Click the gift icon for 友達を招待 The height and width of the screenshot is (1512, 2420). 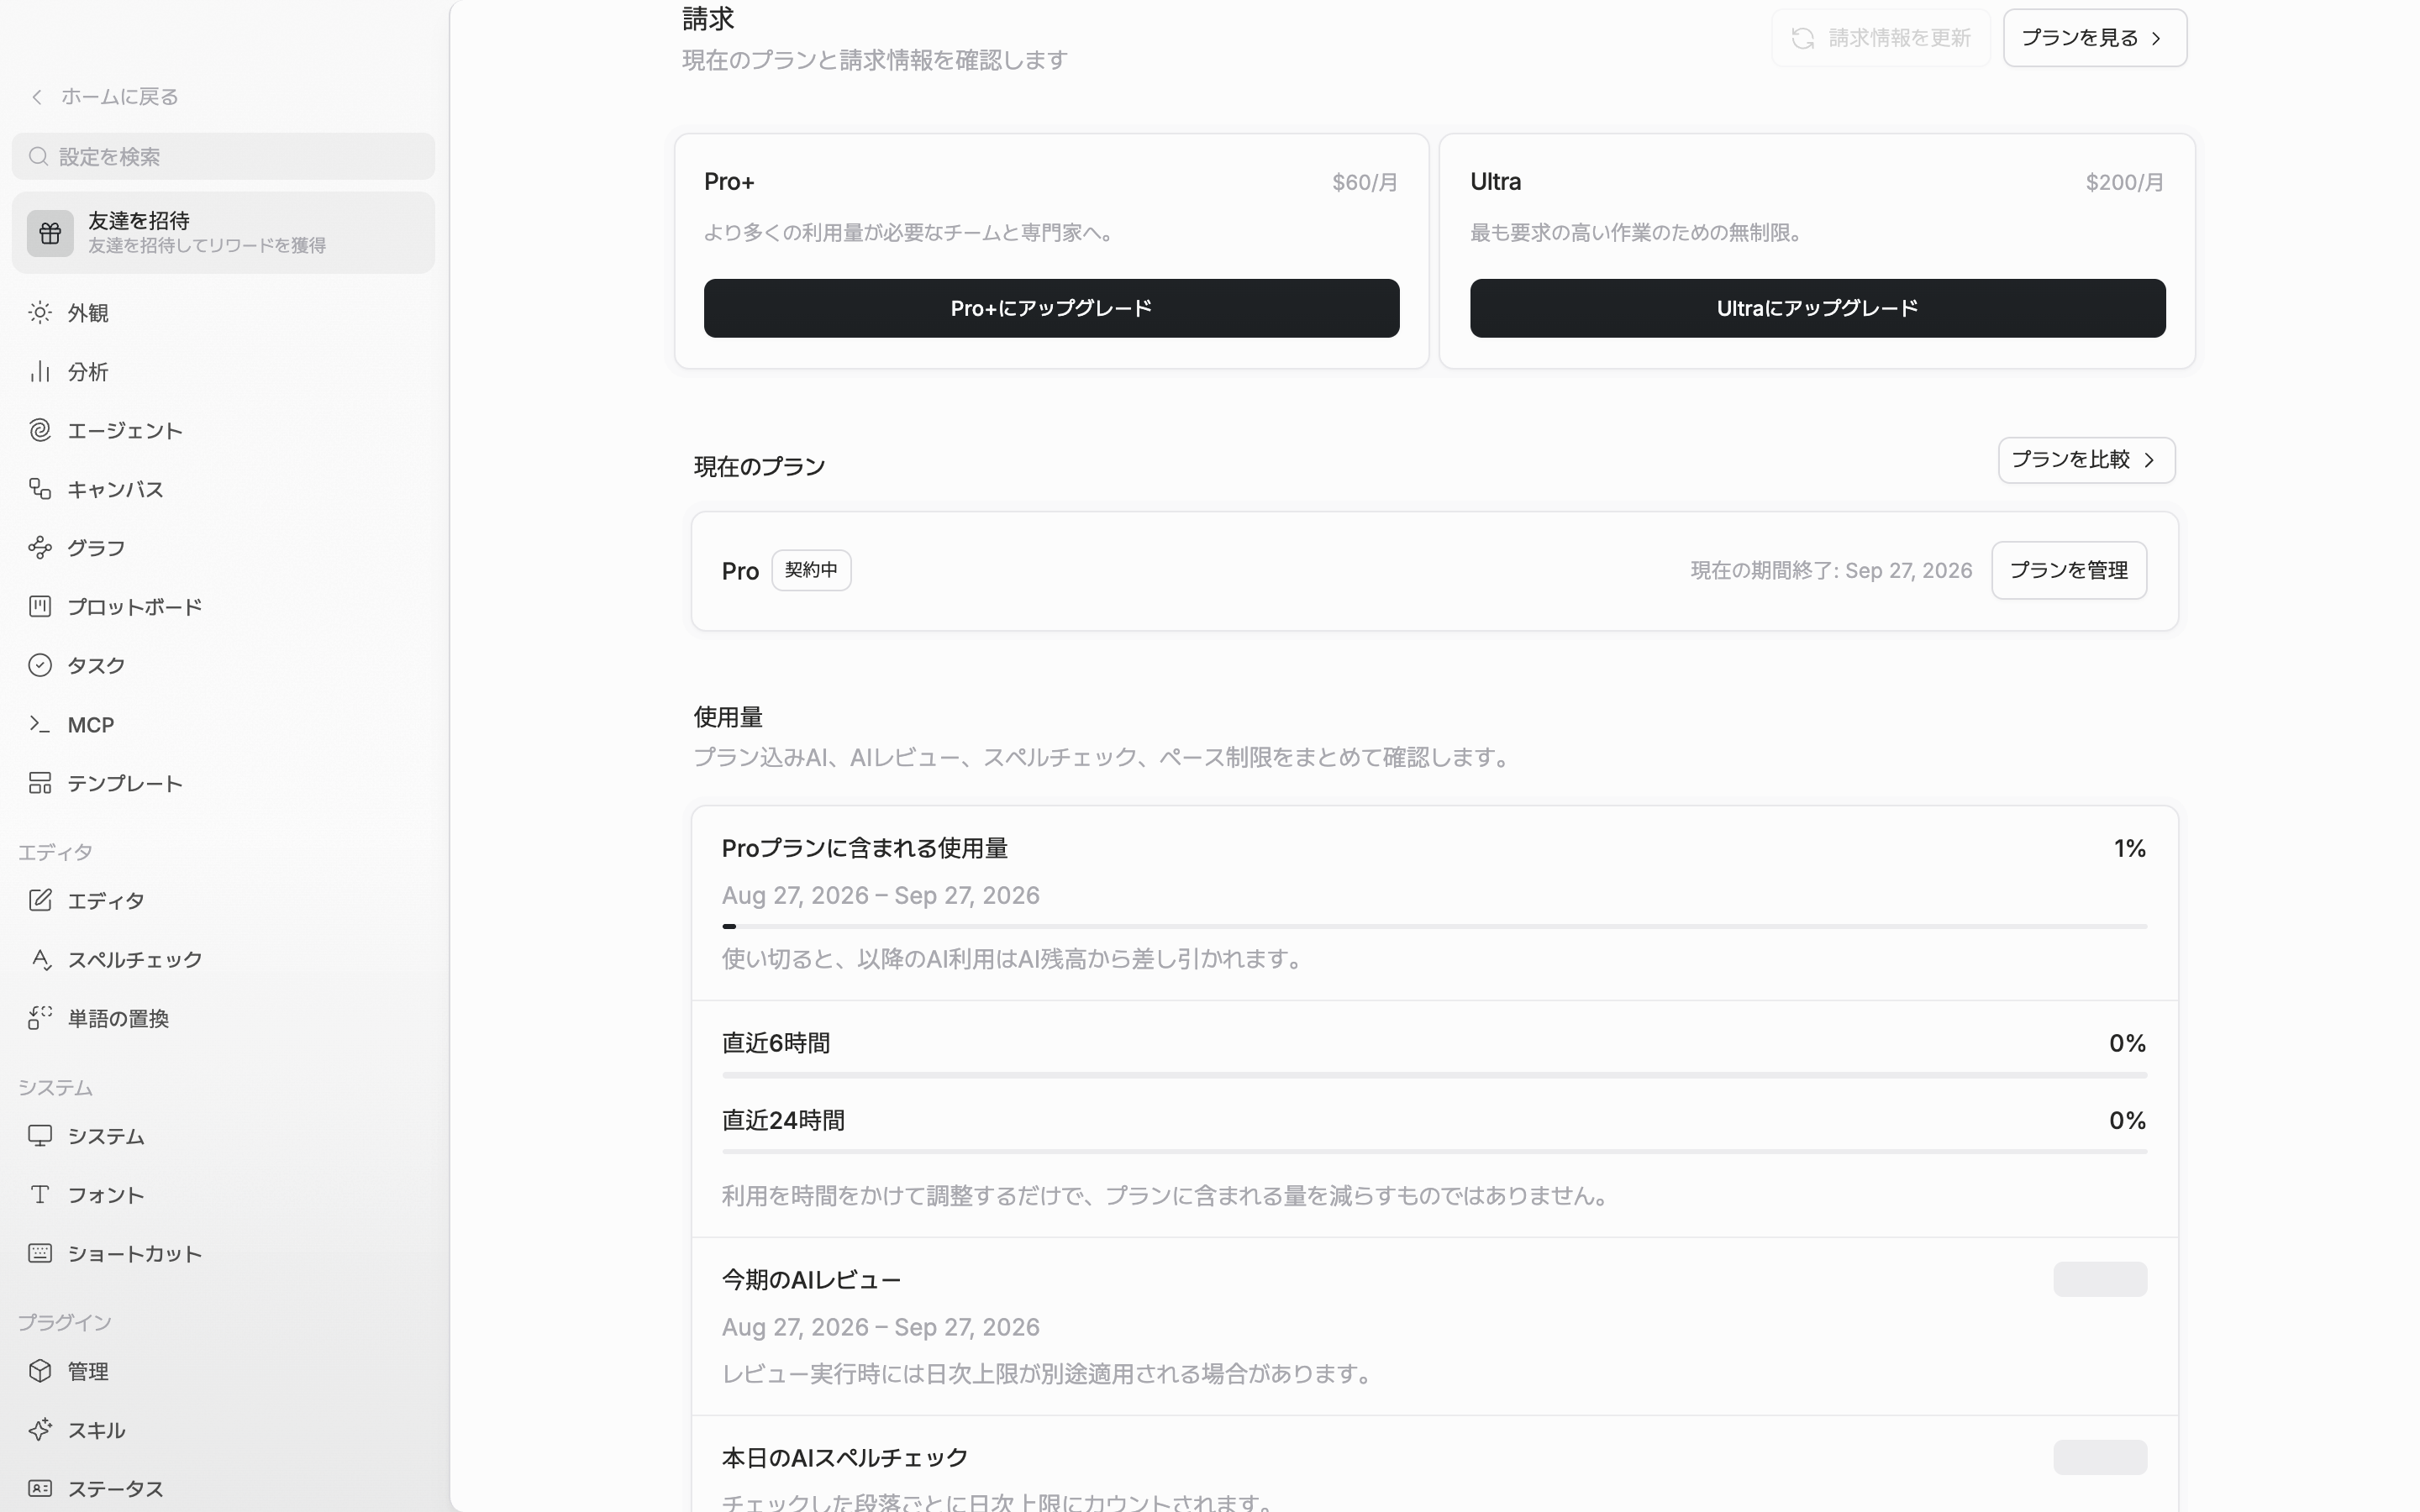click(x=50, y=233)
